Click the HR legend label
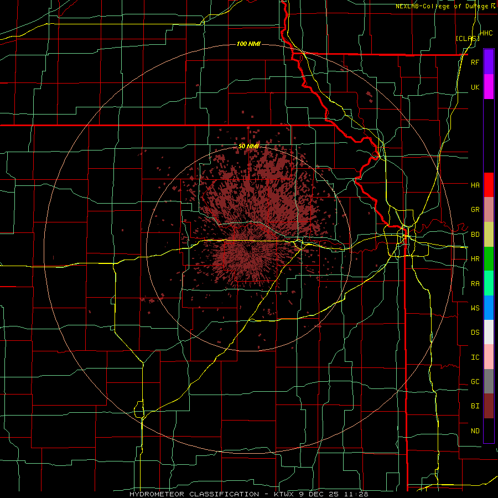The height and width of the screenshot is (498, 498). point(475,259)
